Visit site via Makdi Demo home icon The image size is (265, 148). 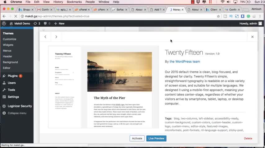(11, 23)
